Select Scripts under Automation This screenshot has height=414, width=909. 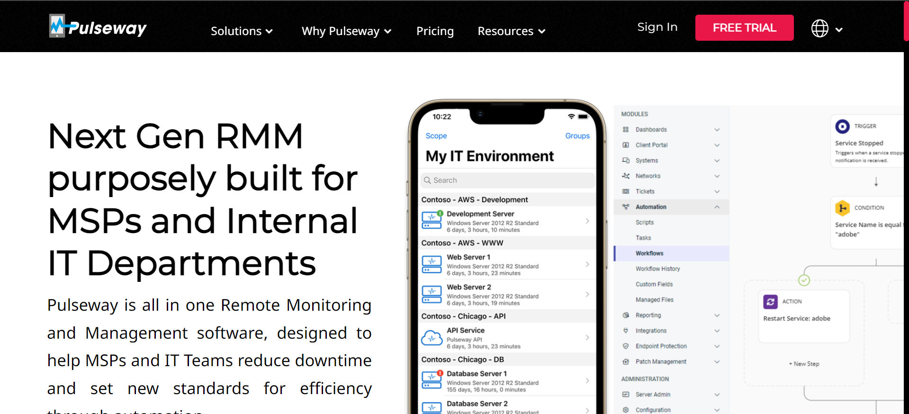[644, 223]
